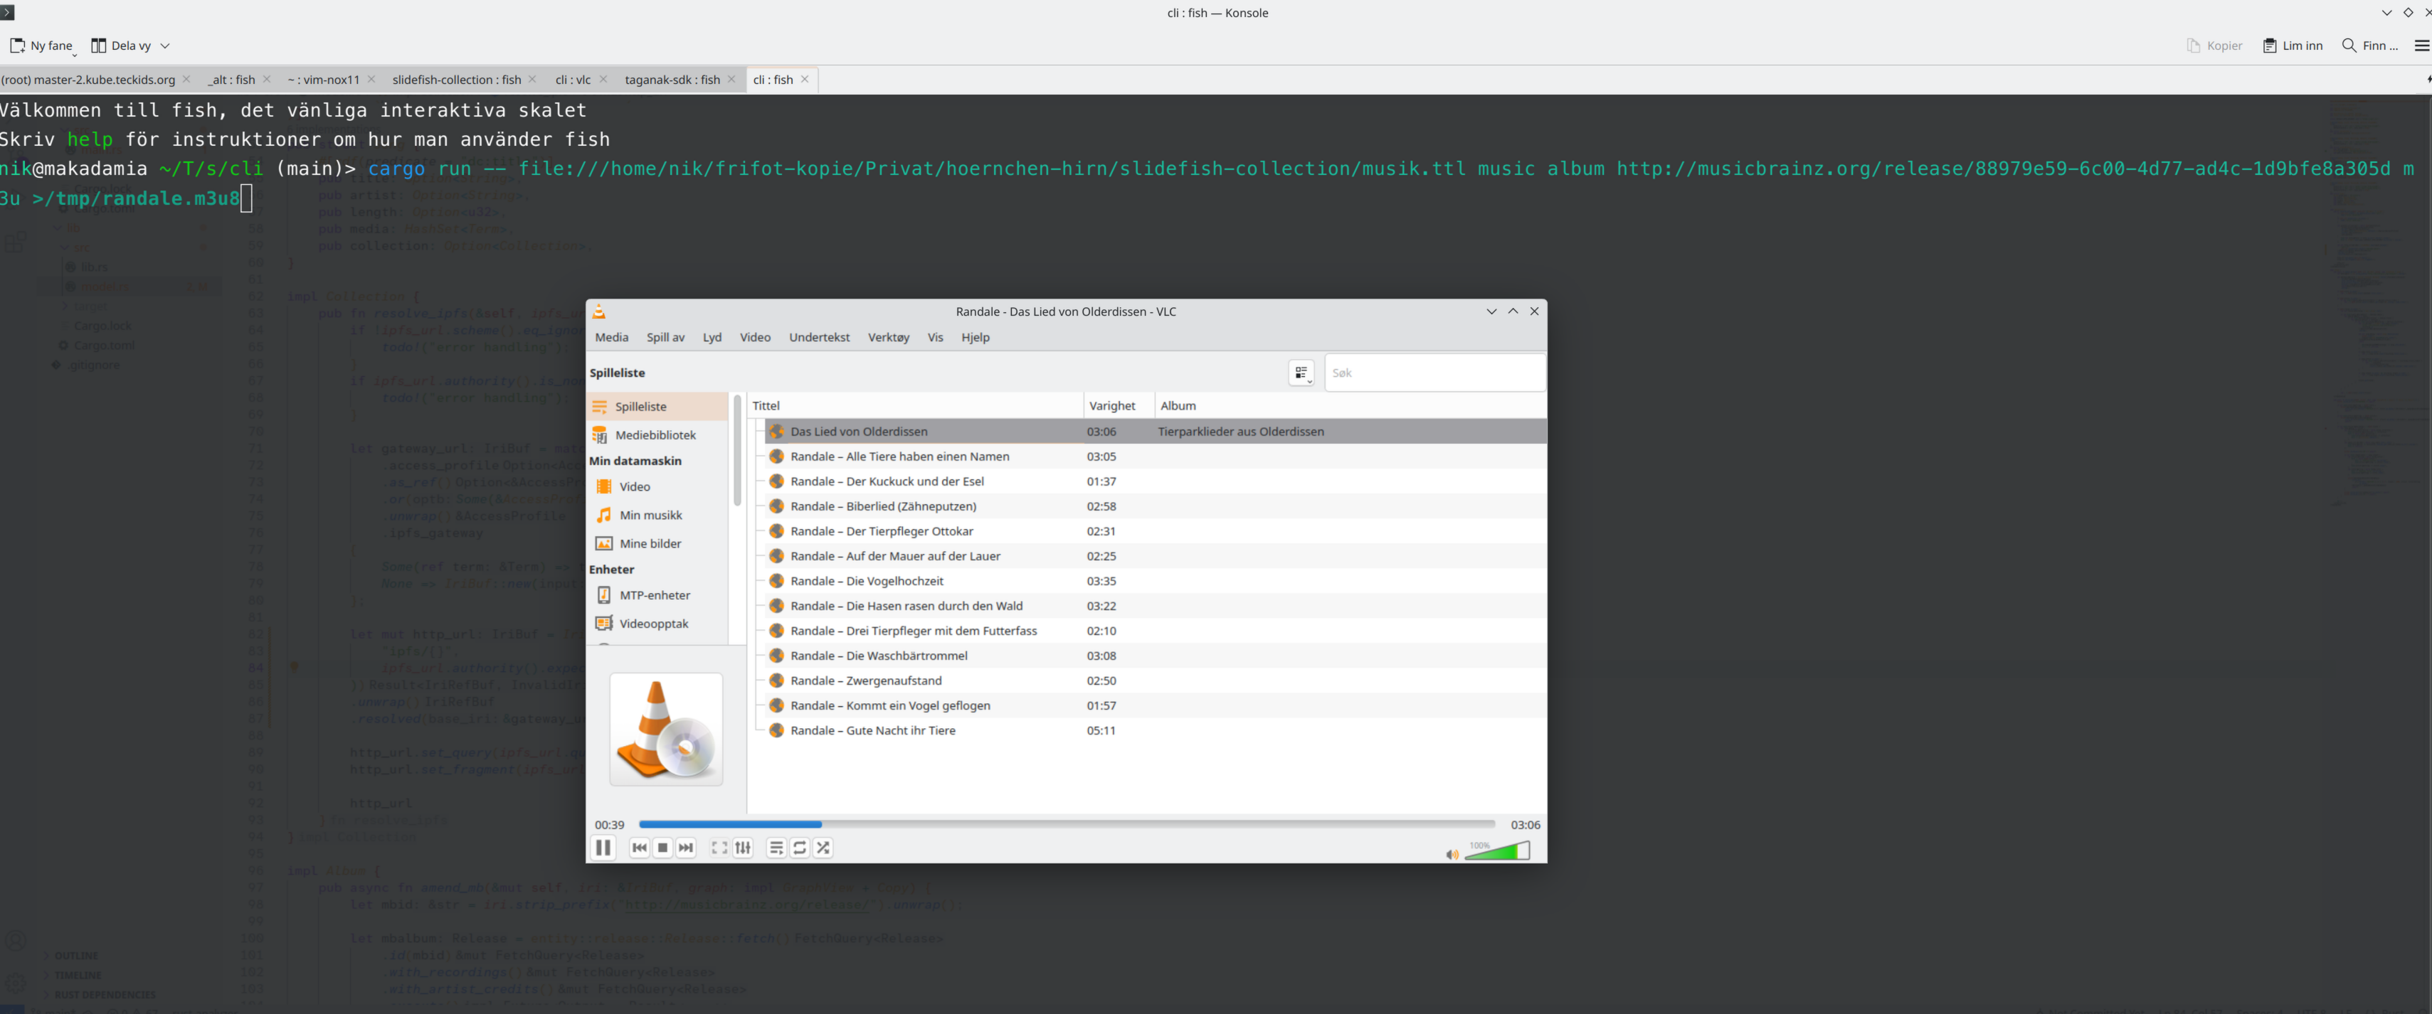Stop playback in VLC
The width and height of the screenshot is (2432, 1014).
tap(662, 848)
